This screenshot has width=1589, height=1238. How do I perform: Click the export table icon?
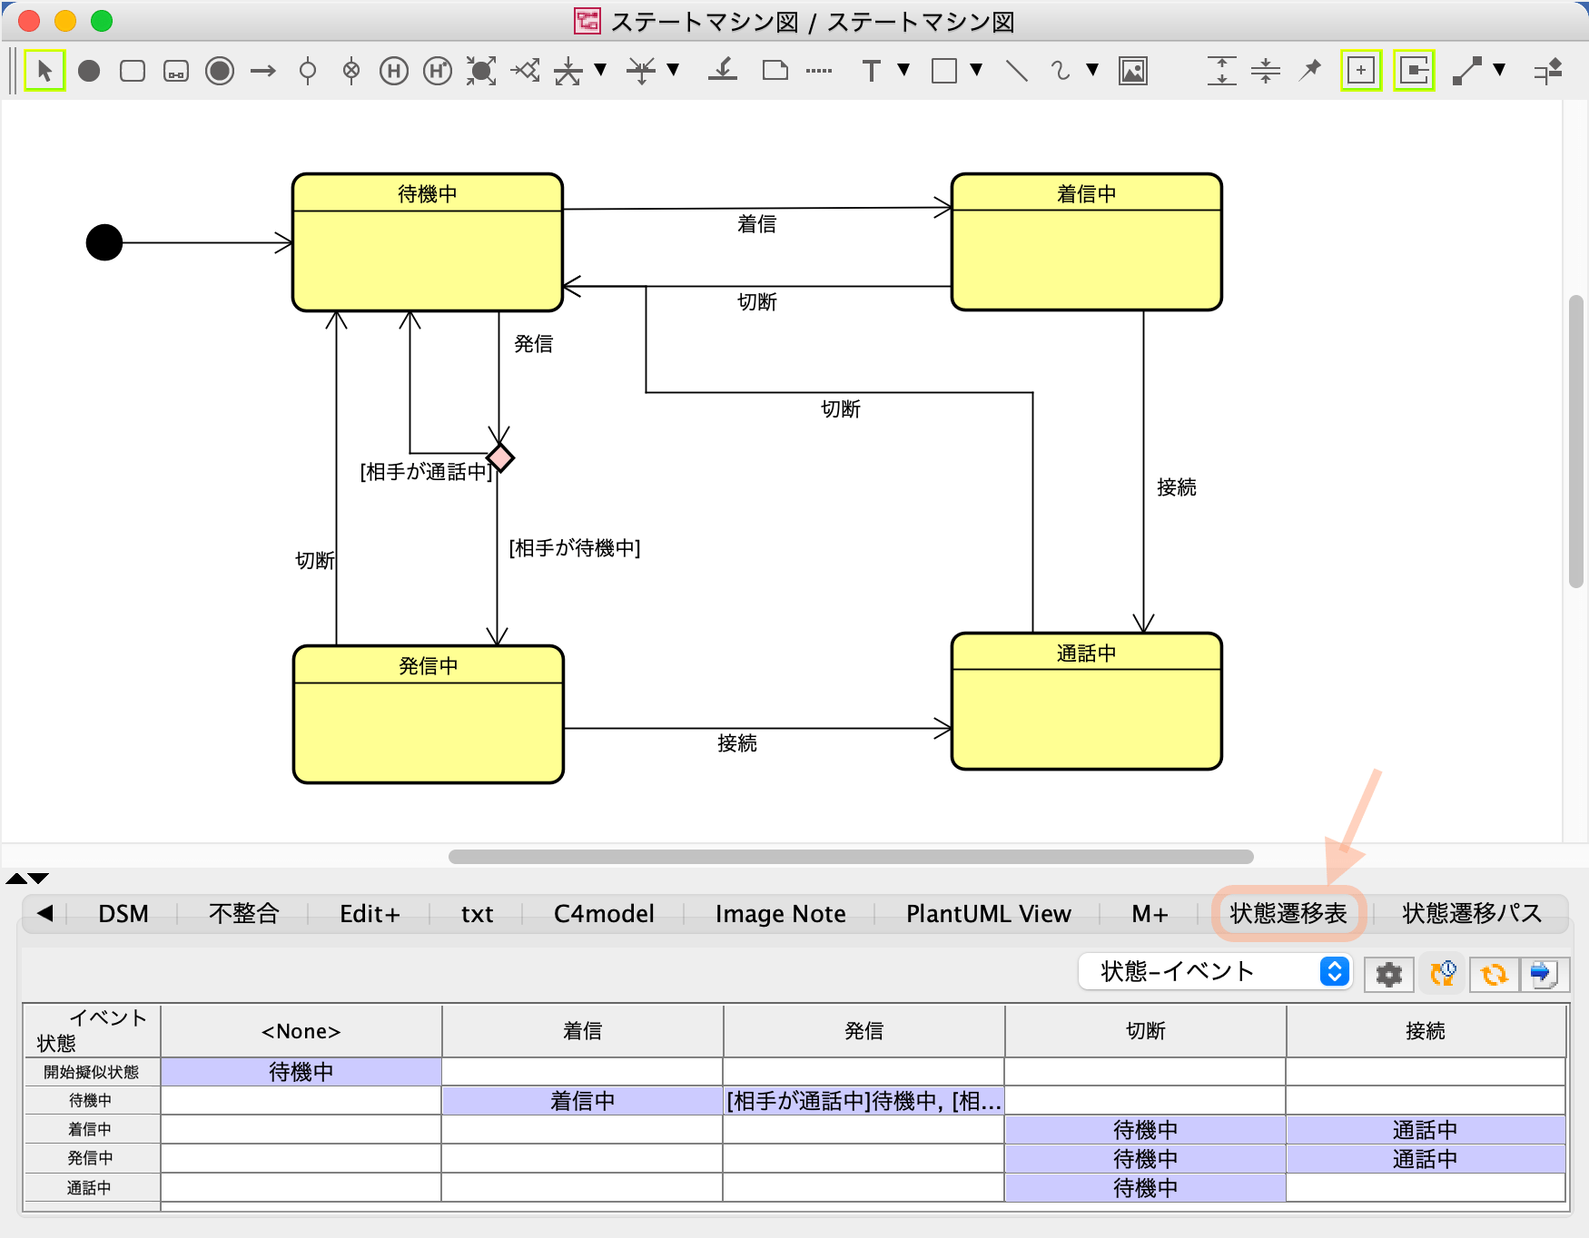point(1544,974)
